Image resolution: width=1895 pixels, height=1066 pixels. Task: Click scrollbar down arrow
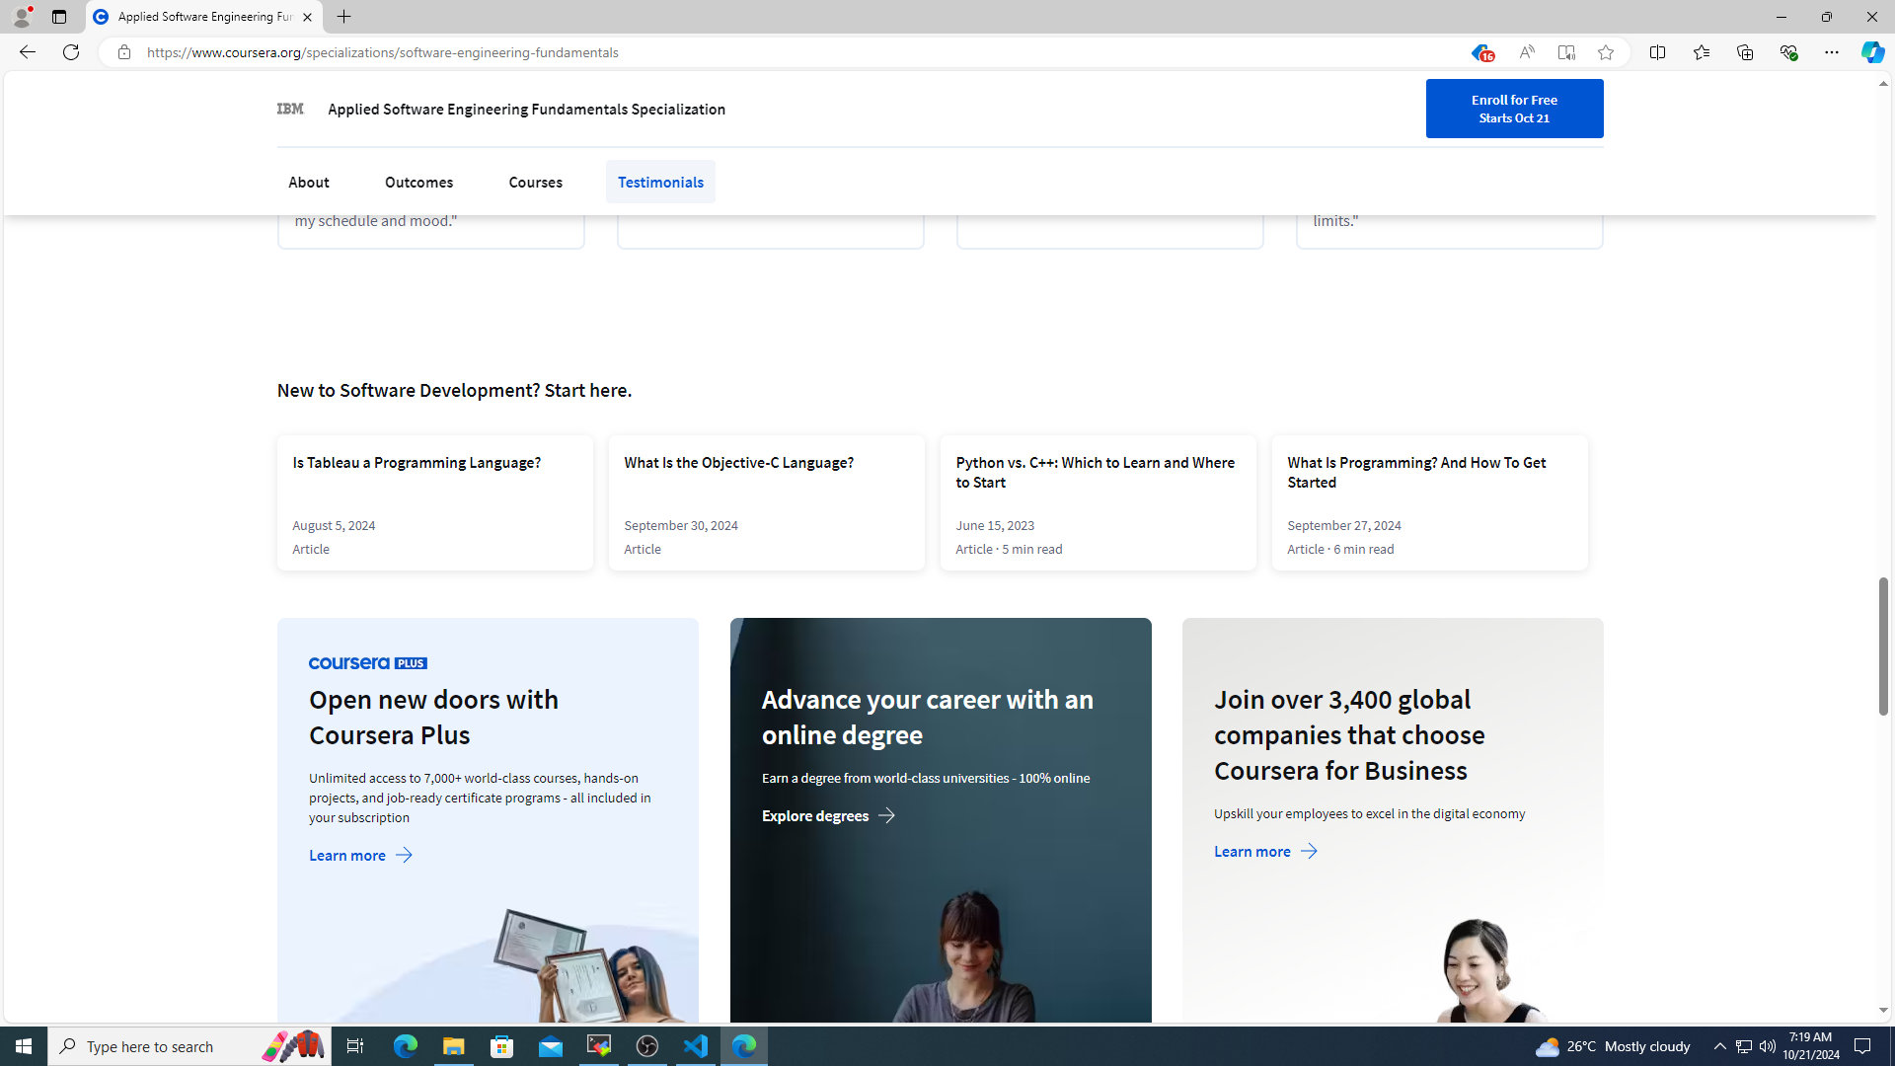tap(1883, 1011)
